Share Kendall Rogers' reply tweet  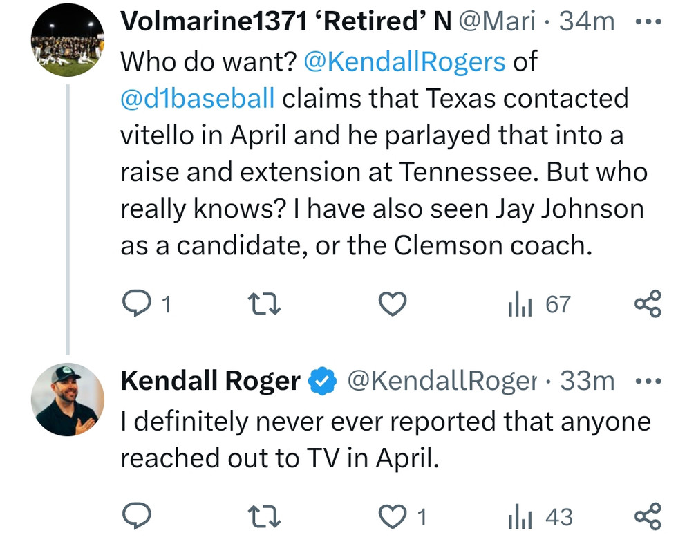pyautogui.click(x=648, y=516)
